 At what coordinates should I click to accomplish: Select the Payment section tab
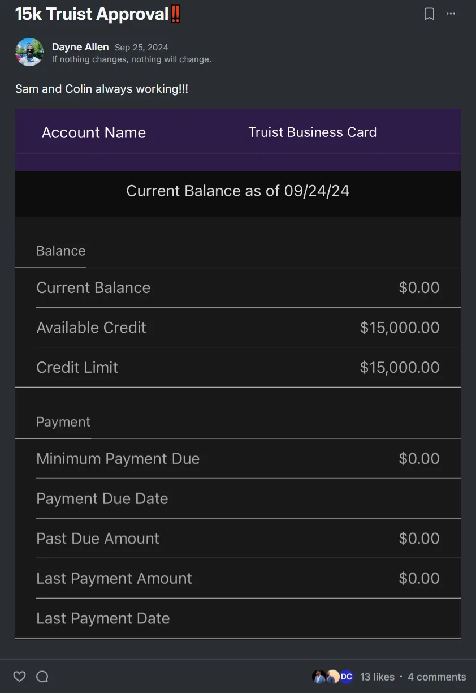63,422
